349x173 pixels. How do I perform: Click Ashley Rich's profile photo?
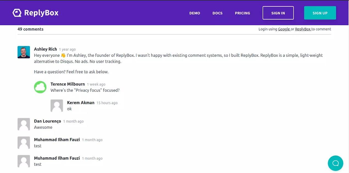point(24,52)
